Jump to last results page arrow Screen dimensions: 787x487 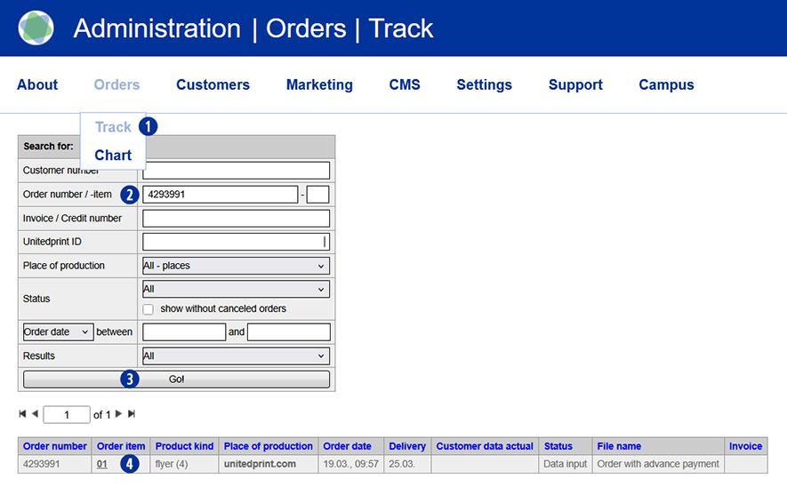pos(132,414)
